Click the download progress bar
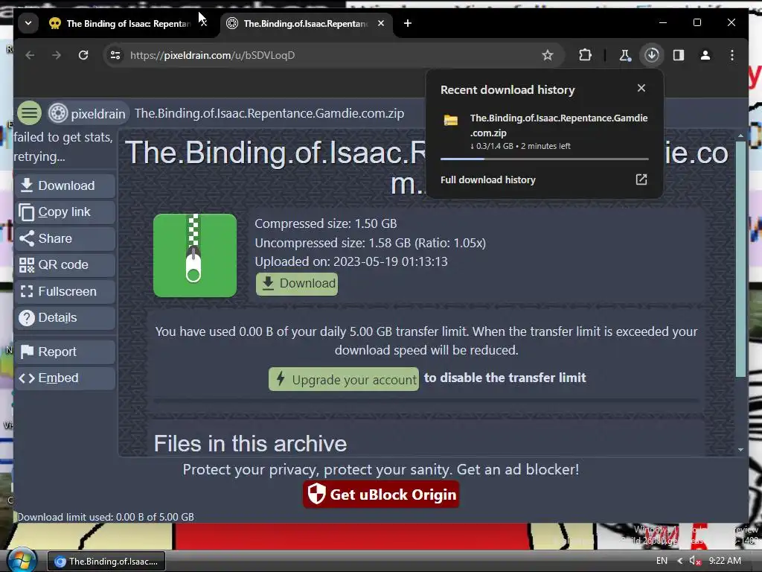The height and width of the screenshot is (572, 762). click(x=544, y=159)
